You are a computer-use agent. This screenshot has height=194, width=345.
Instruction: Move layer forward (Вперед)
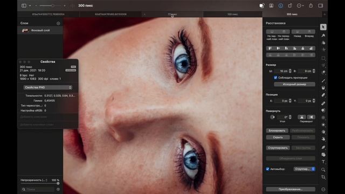309,32
